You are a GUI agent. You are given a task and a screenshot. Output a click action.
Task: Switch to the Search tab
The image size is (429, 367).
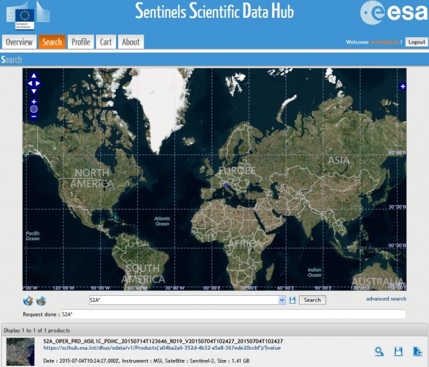(52, 42)
